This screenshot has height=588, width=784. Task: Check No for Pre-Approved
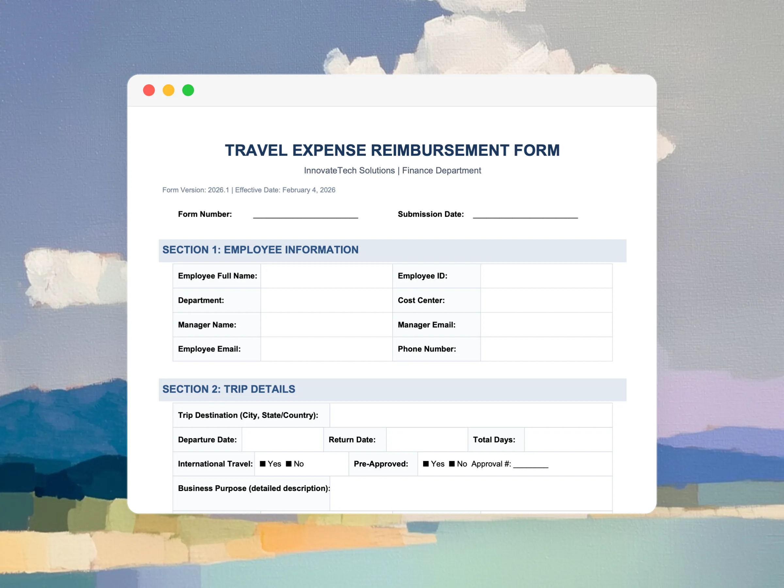[452, 464]
